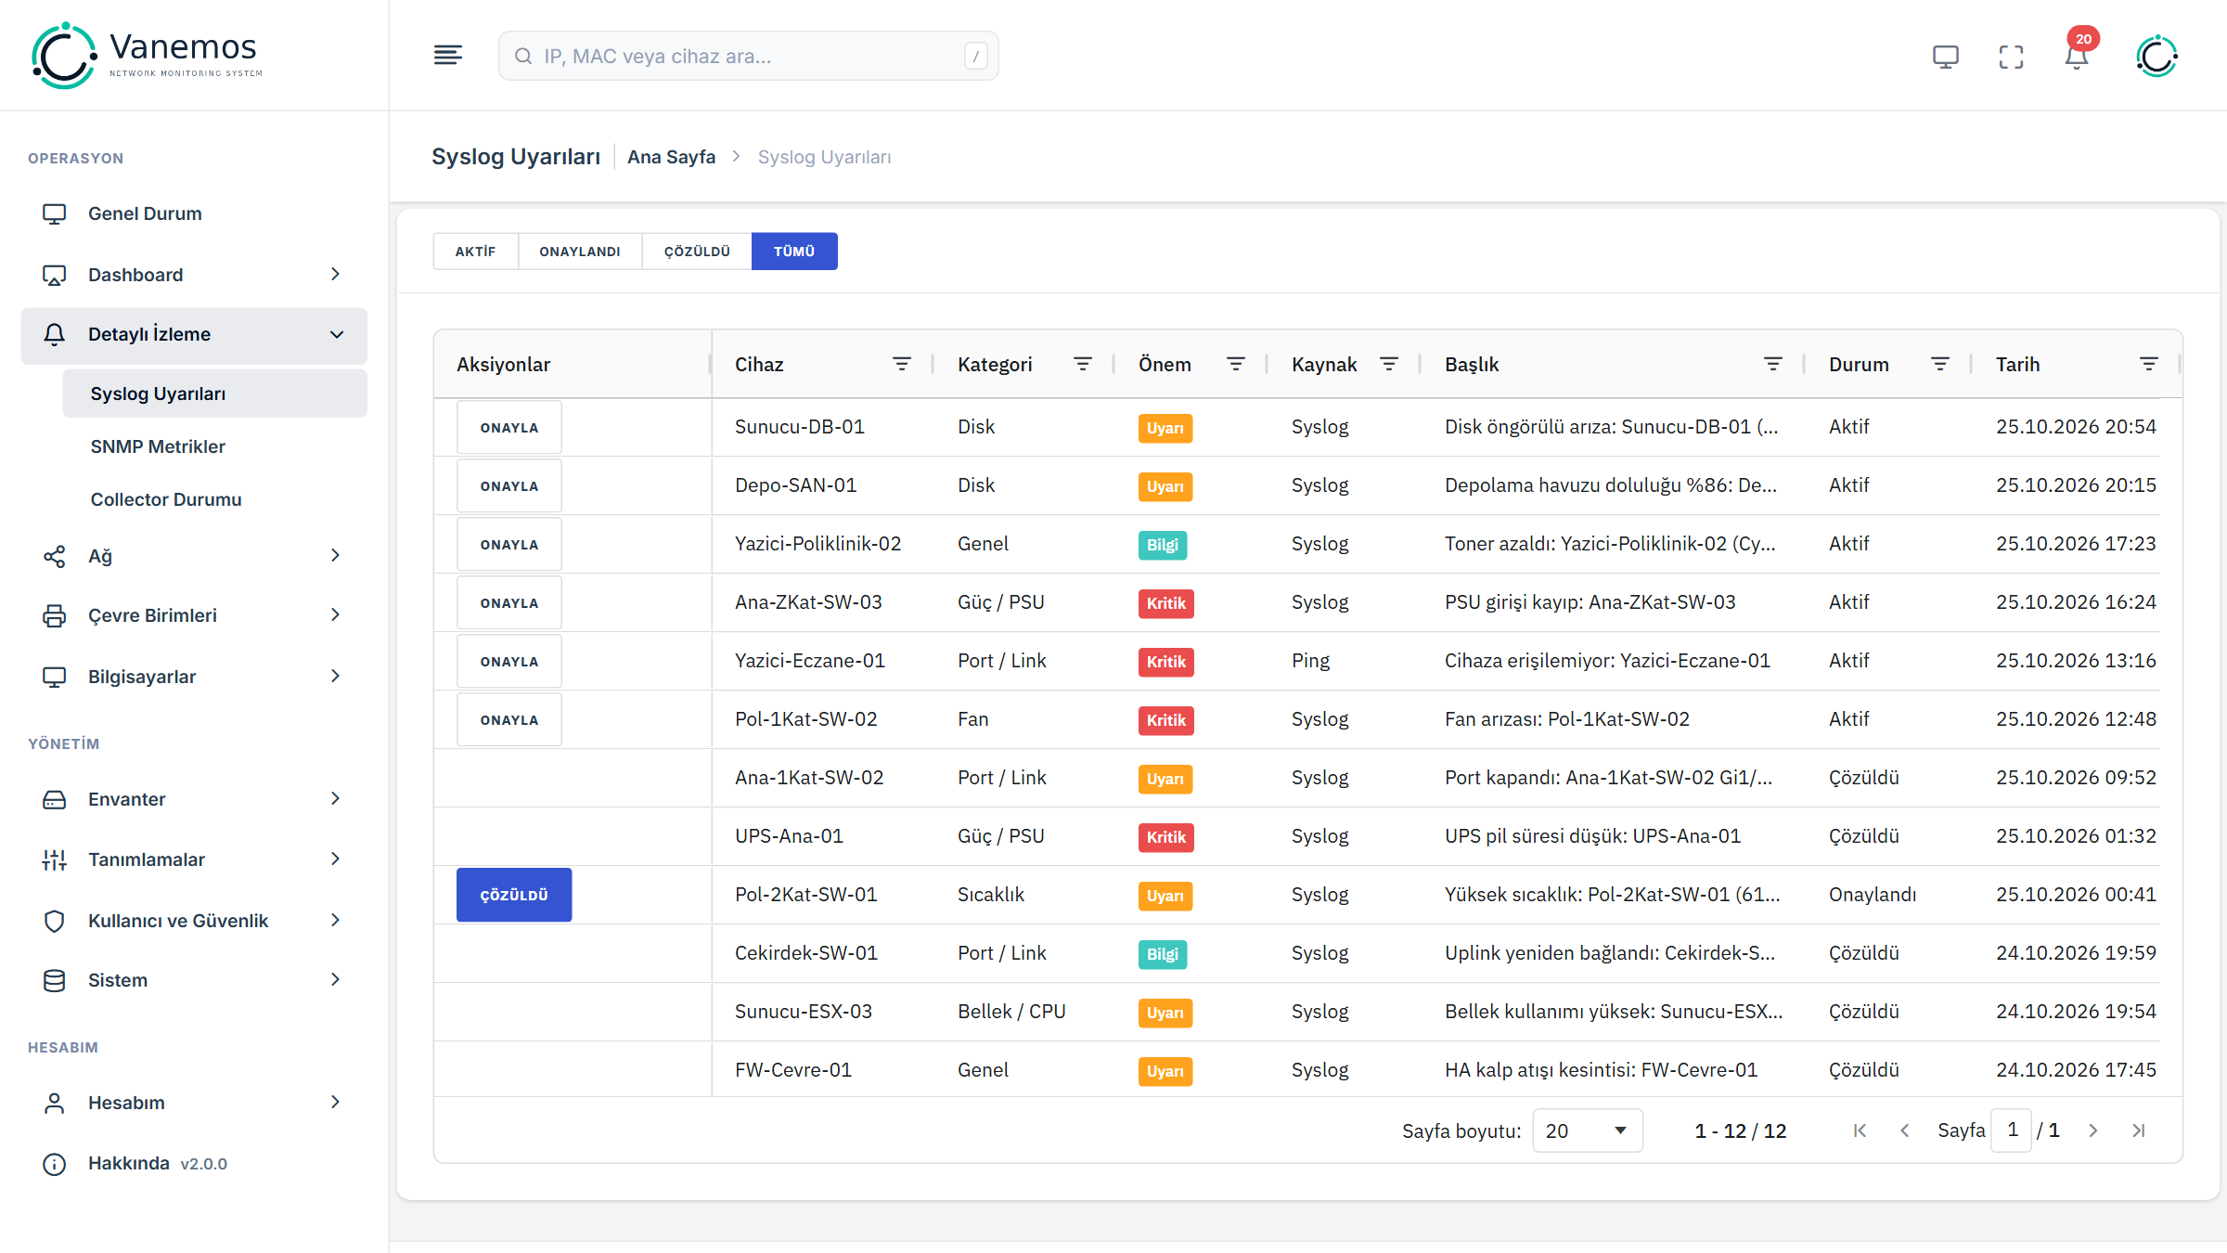Expand the Dashboard sidebar menu
This screenshot has height=1253, width=2227.
[194, 275]
